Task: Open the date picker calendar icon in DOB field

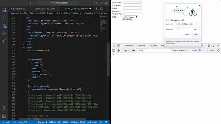Action: (137, 17)
